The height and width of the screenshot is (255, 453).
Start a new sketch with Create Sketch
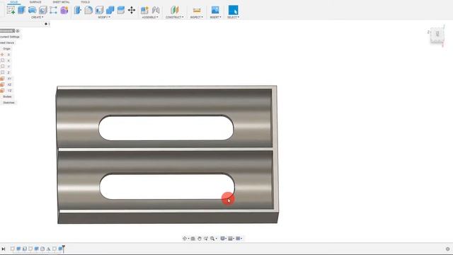[x=11, y=10]
